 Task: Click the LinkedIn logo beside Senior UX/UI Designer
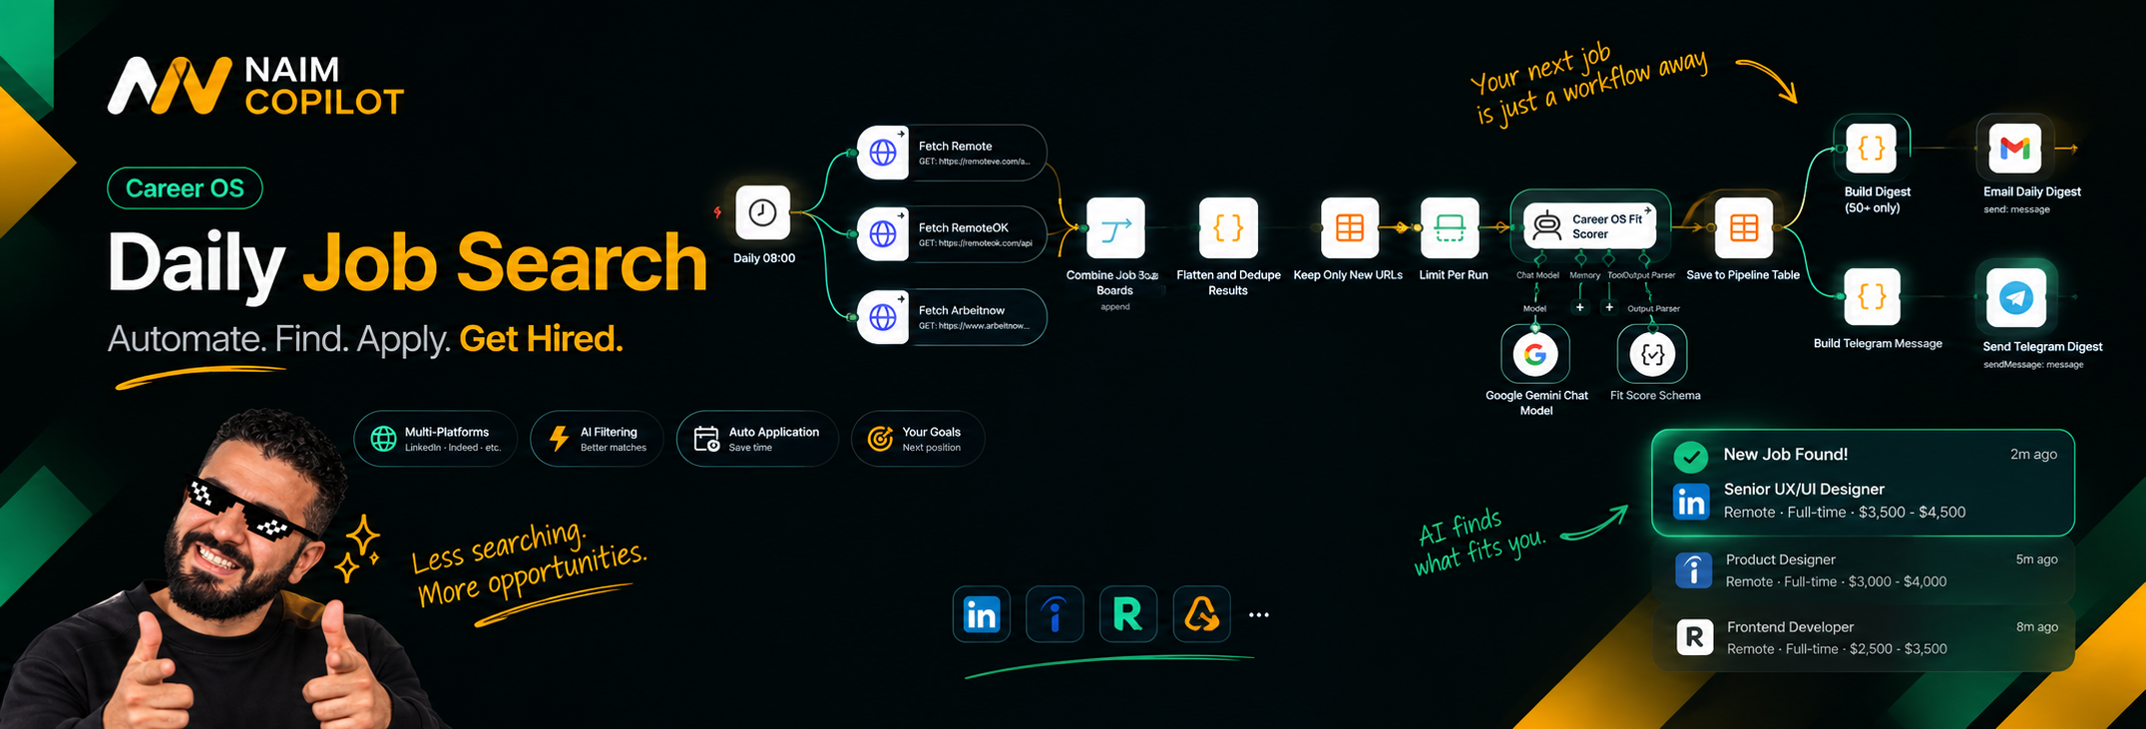1692,503
